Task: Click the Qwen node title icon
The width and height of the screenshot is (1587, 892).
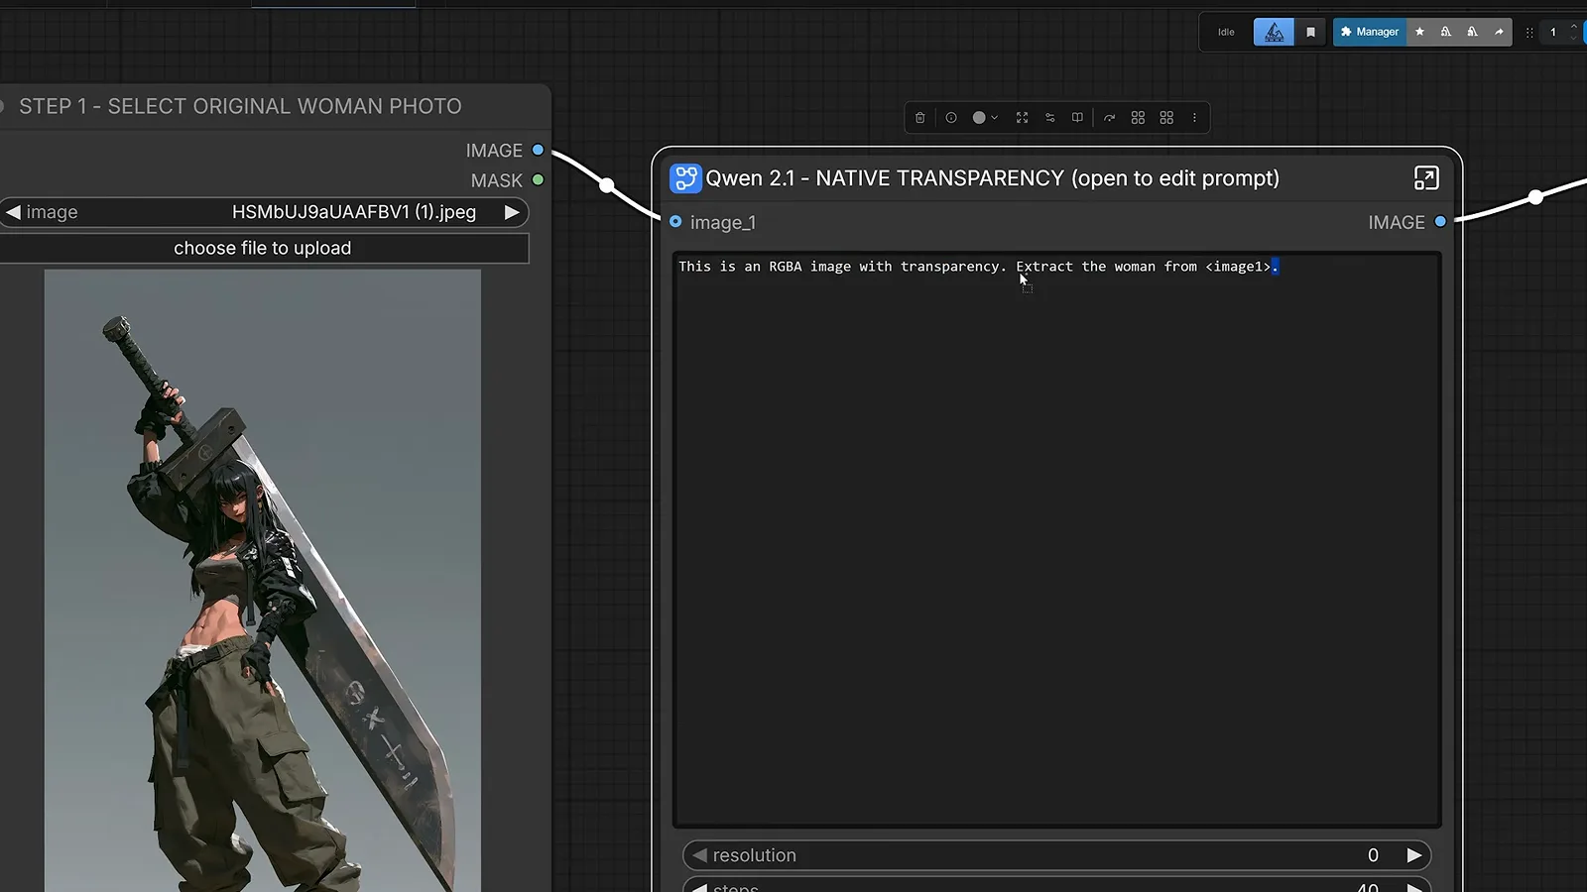Action: [x=685, y=178]
